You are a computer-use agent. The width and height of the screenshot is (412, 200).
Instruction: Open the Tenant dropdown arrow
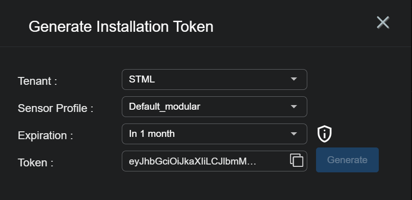point(294,79)
